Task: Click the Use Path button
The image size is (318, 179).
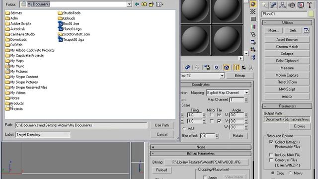Action: click(162, 125)
